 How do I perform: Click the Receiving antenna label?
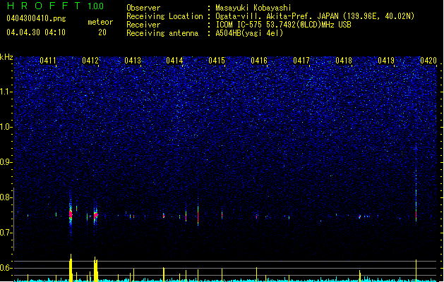coord(162,33)
